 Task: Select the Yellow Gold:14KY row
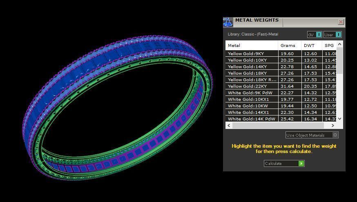click(281, 67)
